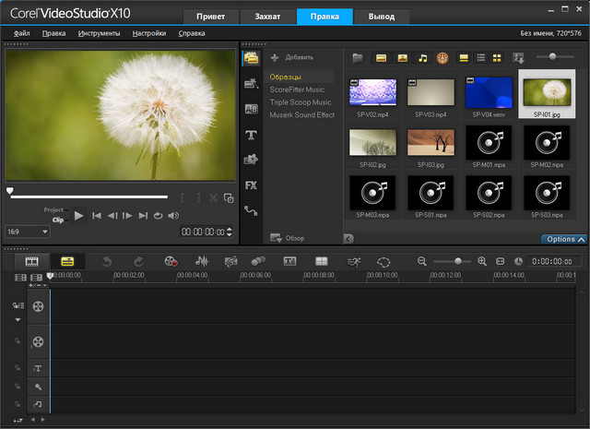Adjust the library thumbnail size slider

pos(551,57)
